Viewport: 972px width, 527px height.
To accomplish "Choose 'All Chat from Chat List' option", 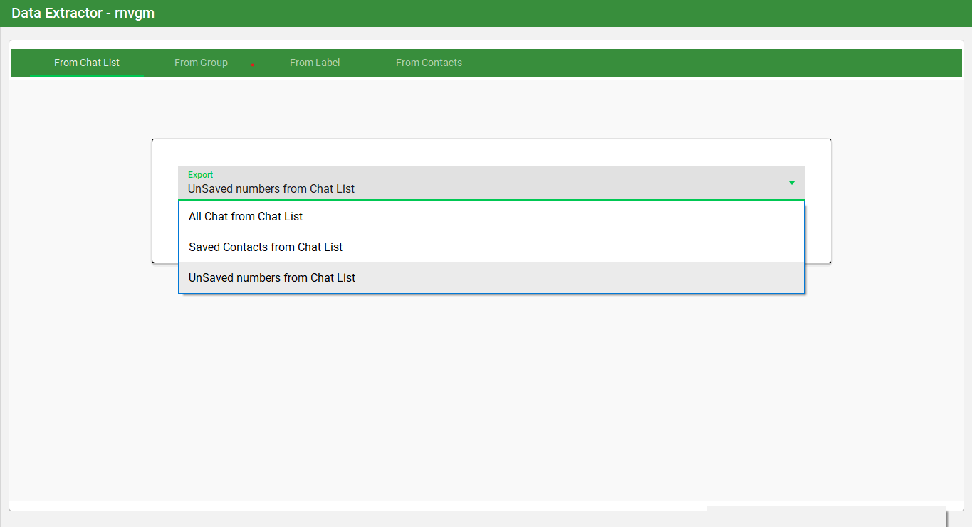I will click(246, 216).
